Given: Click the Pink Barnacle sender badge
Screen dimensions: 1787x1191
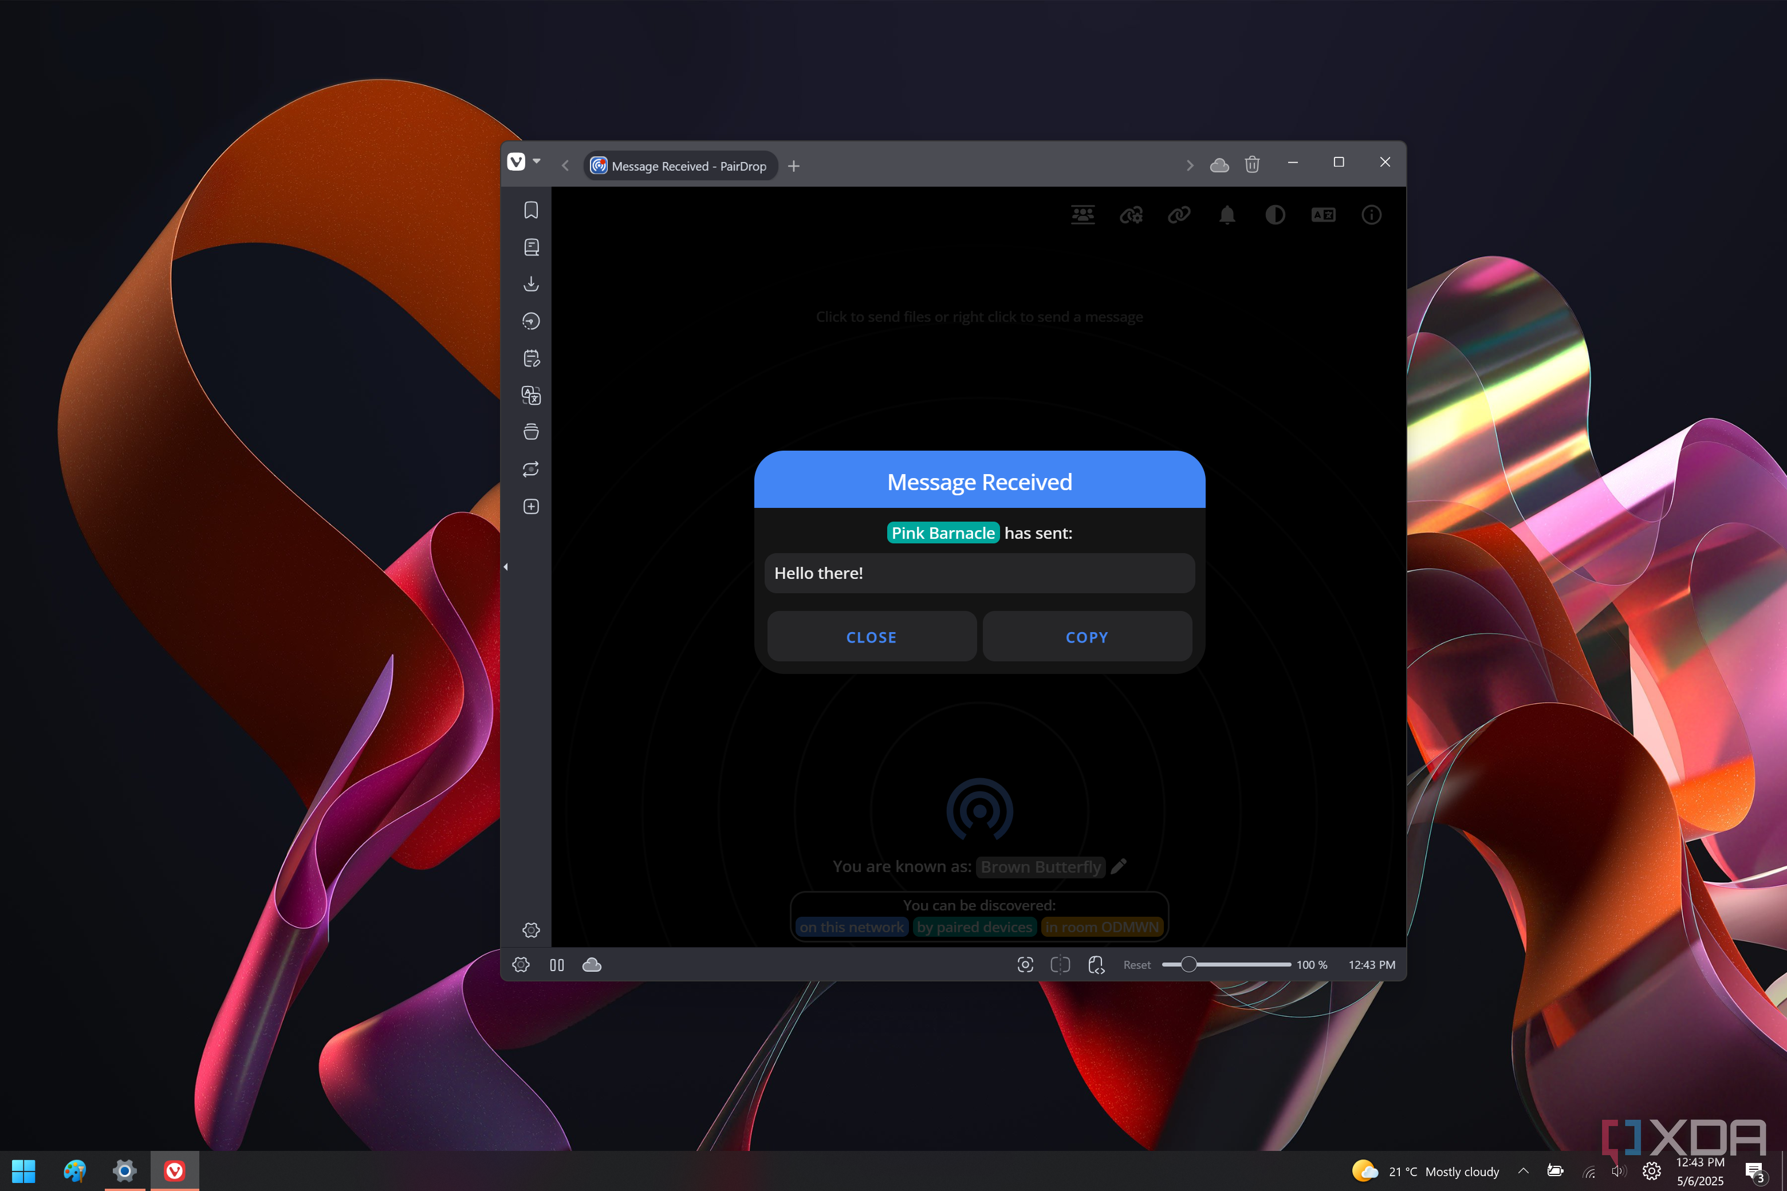Looking at the screenshot, I should coord(943,533).
